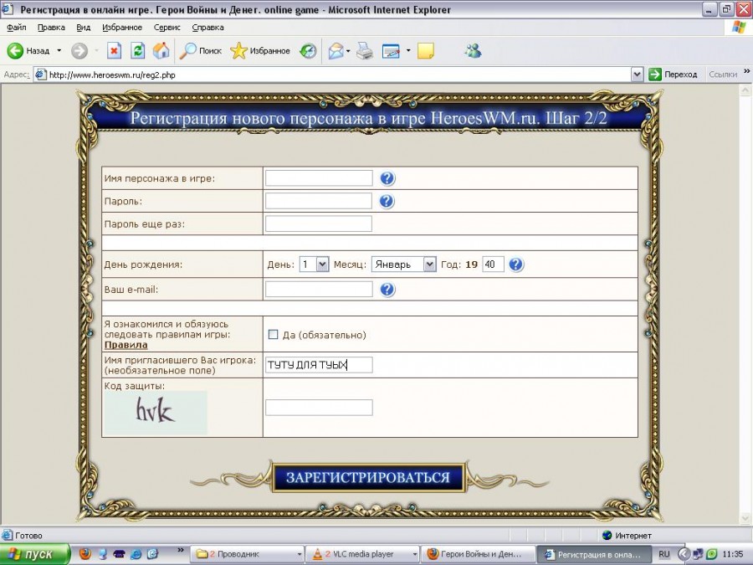
Task: Click the RU language indicator
Action: point(664,554)
